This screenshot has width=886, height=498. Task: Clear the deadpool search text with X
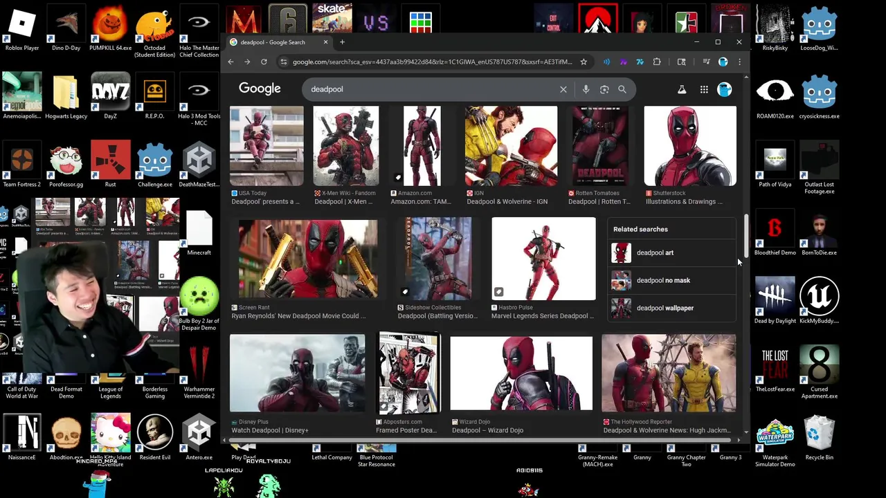[563, 89]
